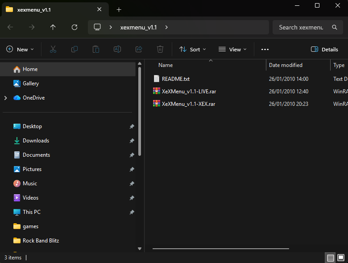Click the Share icon in toolbar
This screenshot has width=348, height=263.
139,49
